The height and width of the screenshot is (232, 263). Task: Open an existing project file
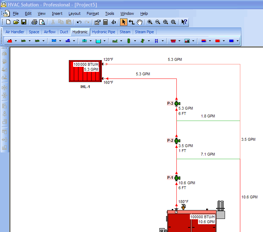(16, 22)
